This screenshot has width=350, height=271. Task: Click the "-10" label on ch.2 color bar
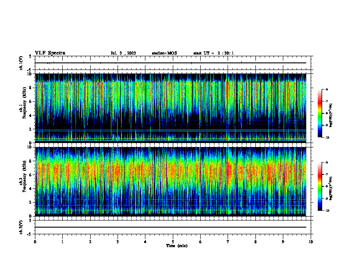pos(327,211)
